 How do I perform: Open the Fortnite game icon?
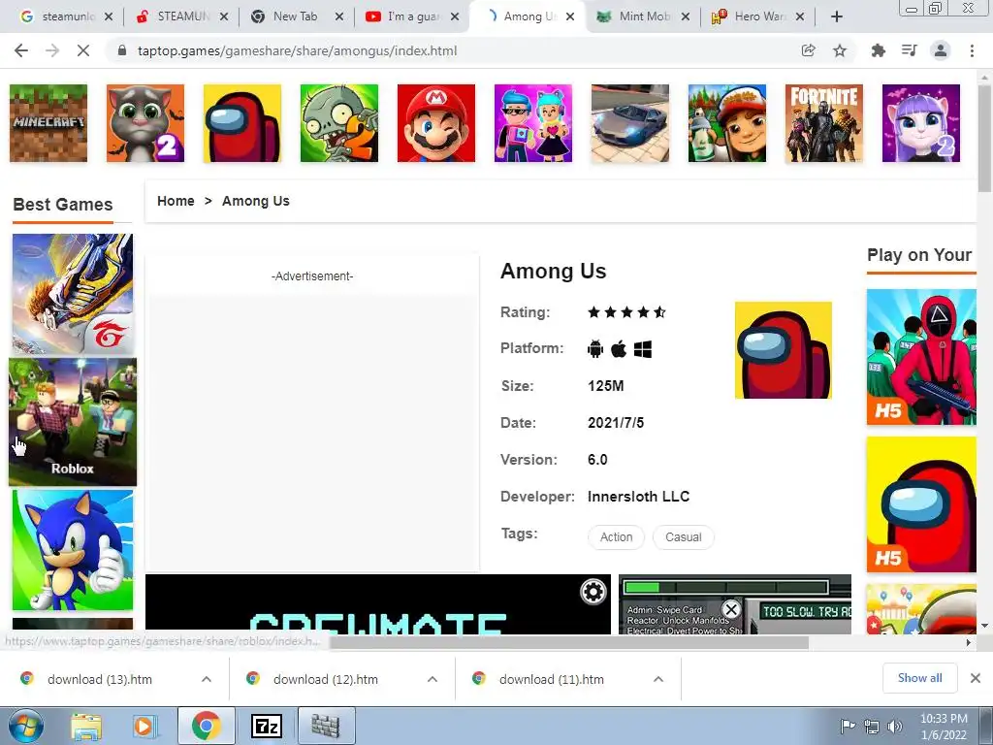(x=824, y=123)
